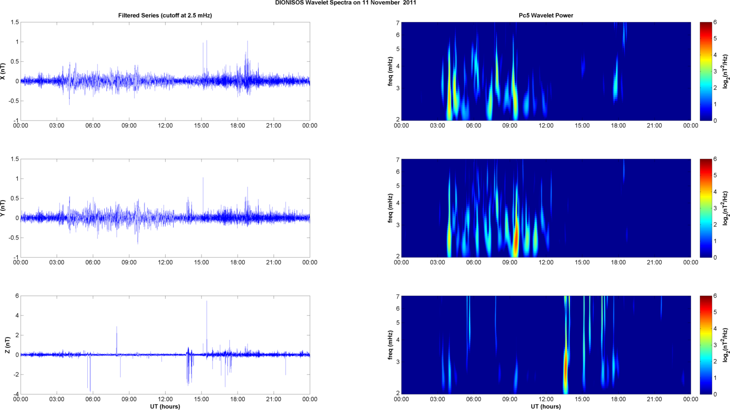Click the colorbar of the Y wavelet spectrogram
The width and height of the screenshot is (730, 410).
point(706,208)
